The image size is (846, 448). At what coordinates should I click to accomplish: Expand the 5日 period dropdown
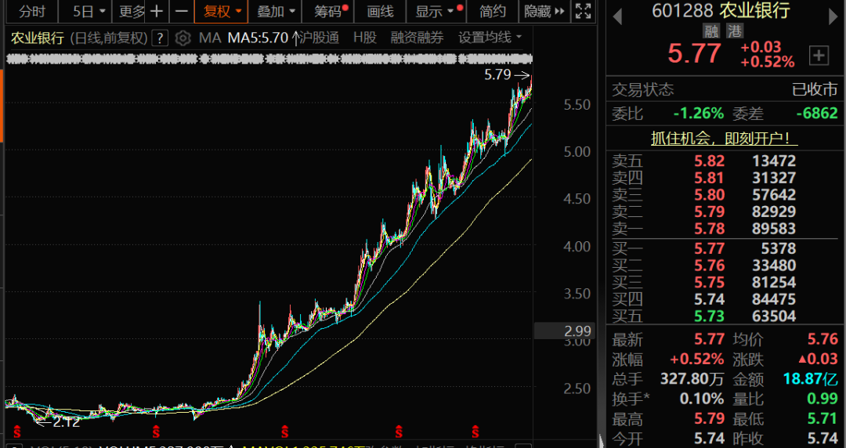[x=85, y=11]
